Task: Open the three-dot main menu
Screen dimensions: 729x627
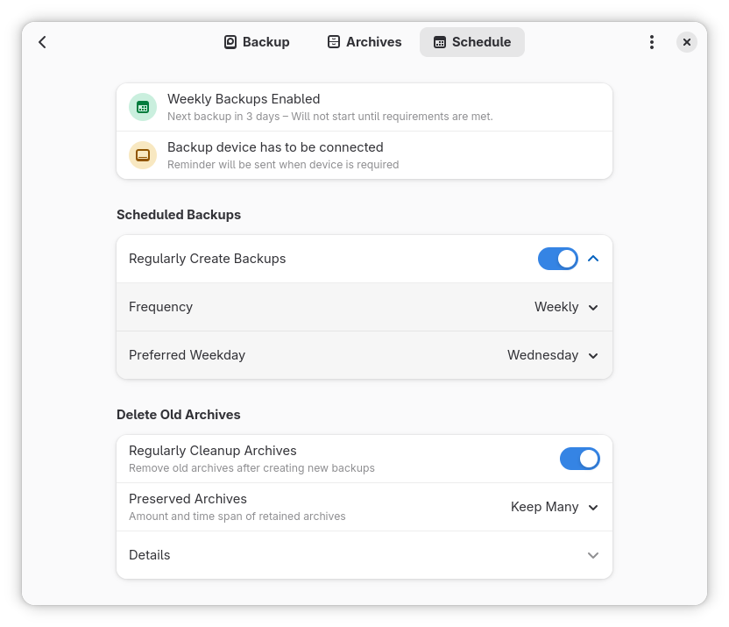Action: [652, 42]
